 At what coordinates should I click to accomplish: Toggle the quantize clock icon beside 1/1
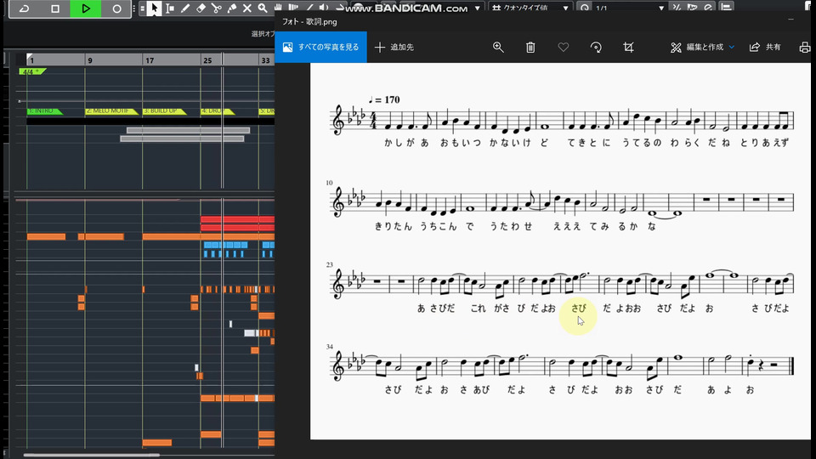pyautogui.click(x=585, y=8)
